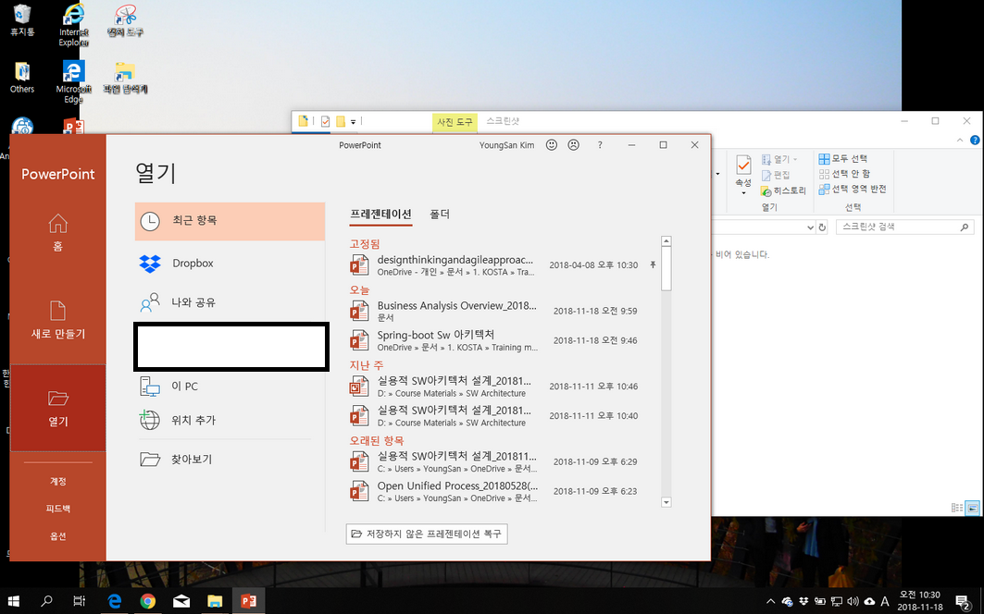Launch Chrome from the taskbar
Viewport: 984px width, 614px height.
coord(147,601)
